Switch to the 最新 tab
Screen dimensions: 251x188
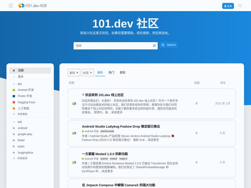point(100,72)
